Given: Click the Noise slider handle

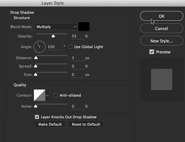Looking at the screenshot, I should click(x=36, y=106).
